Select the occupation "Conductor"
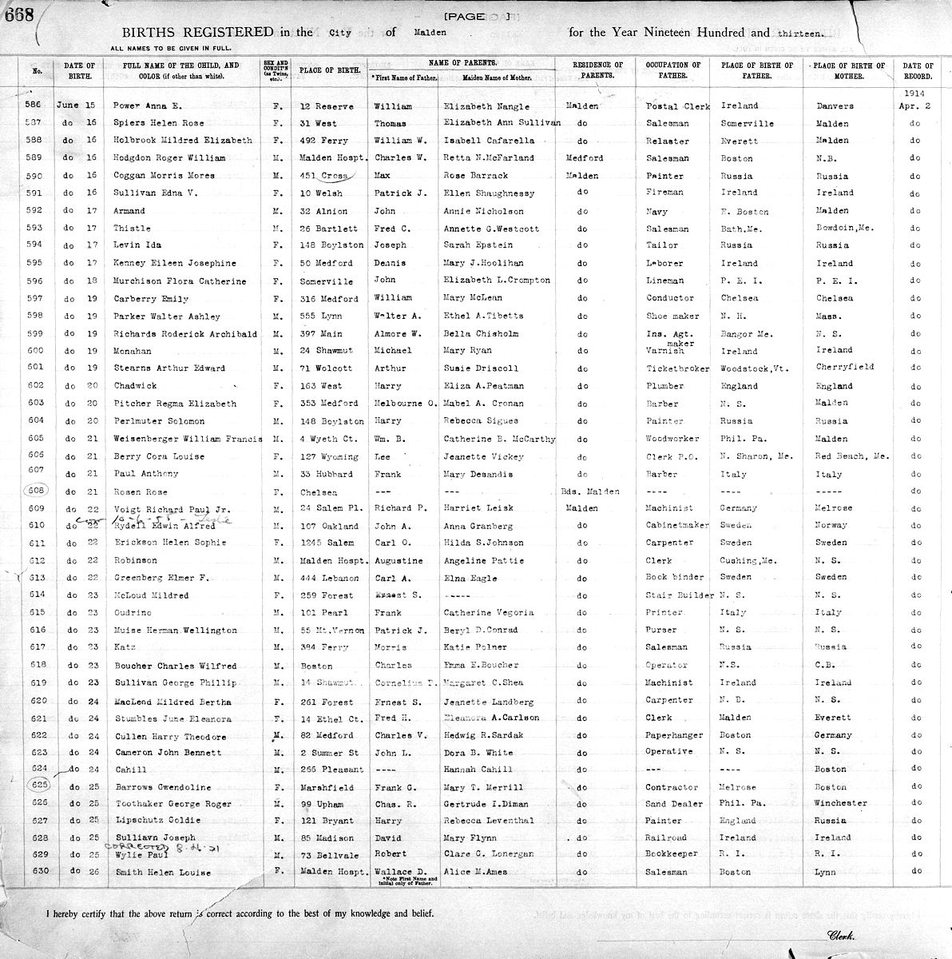This screenshot has height=959, width=952. (670, 298)
